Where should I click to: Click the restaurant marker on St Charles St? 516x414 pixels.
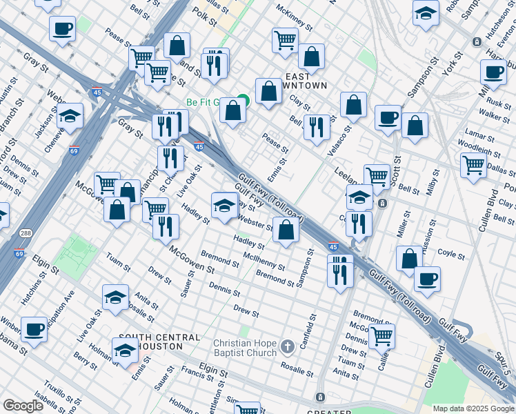pos(171,159)
